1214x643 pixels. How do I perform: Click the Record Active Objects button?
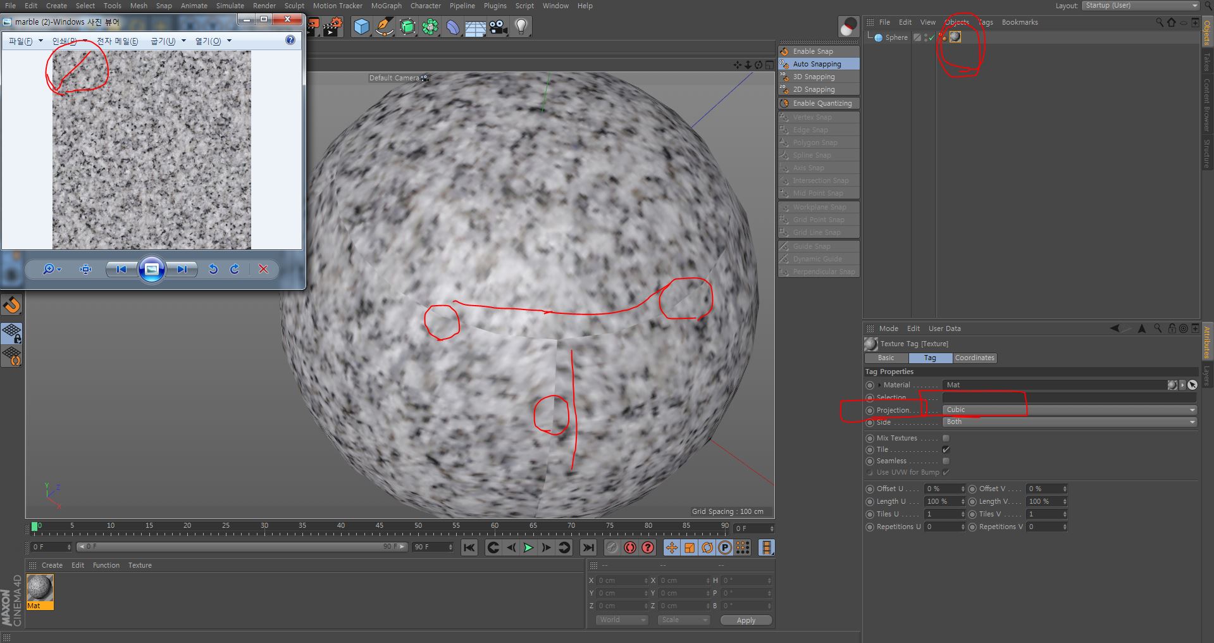612,547
